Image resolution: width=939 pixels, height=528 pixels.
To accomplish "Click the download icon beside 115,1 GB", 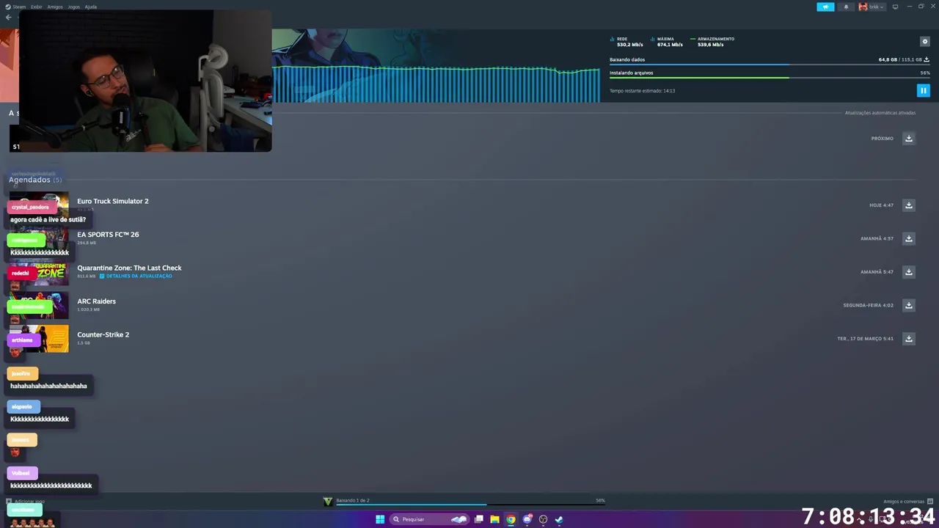I will coord(927,59).
